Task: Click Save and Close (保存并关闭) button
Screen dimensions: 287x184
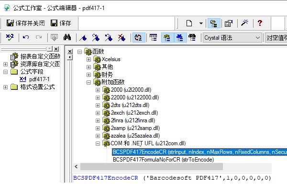Action: point(26,23)
